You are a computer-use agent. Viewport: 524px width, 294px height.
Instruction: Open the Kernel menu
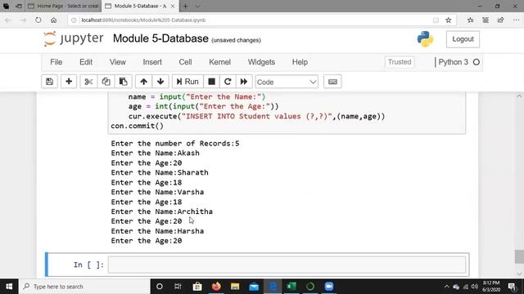coord(220,62)
